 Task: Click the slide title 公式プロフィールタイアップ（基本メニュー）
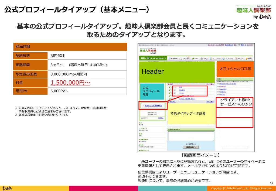click(77, 9)
